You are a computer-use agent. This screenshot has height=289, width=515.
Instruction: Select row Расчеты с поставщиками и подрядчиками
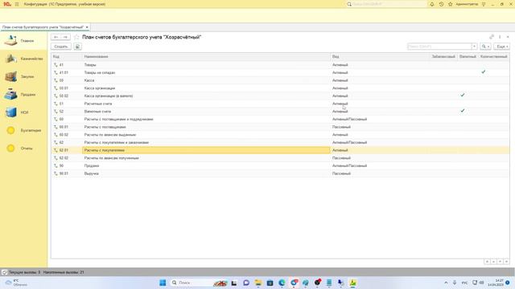[280, 120]
